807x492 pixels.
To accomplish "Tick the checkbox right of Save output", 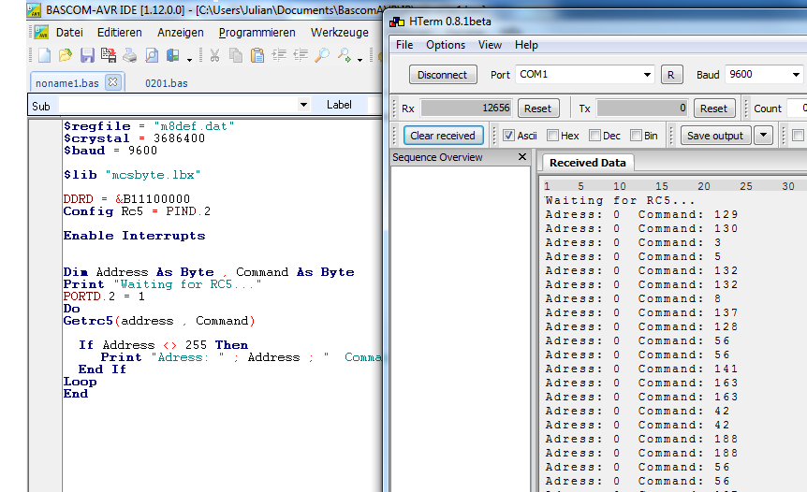I will [x=798, y=136].
